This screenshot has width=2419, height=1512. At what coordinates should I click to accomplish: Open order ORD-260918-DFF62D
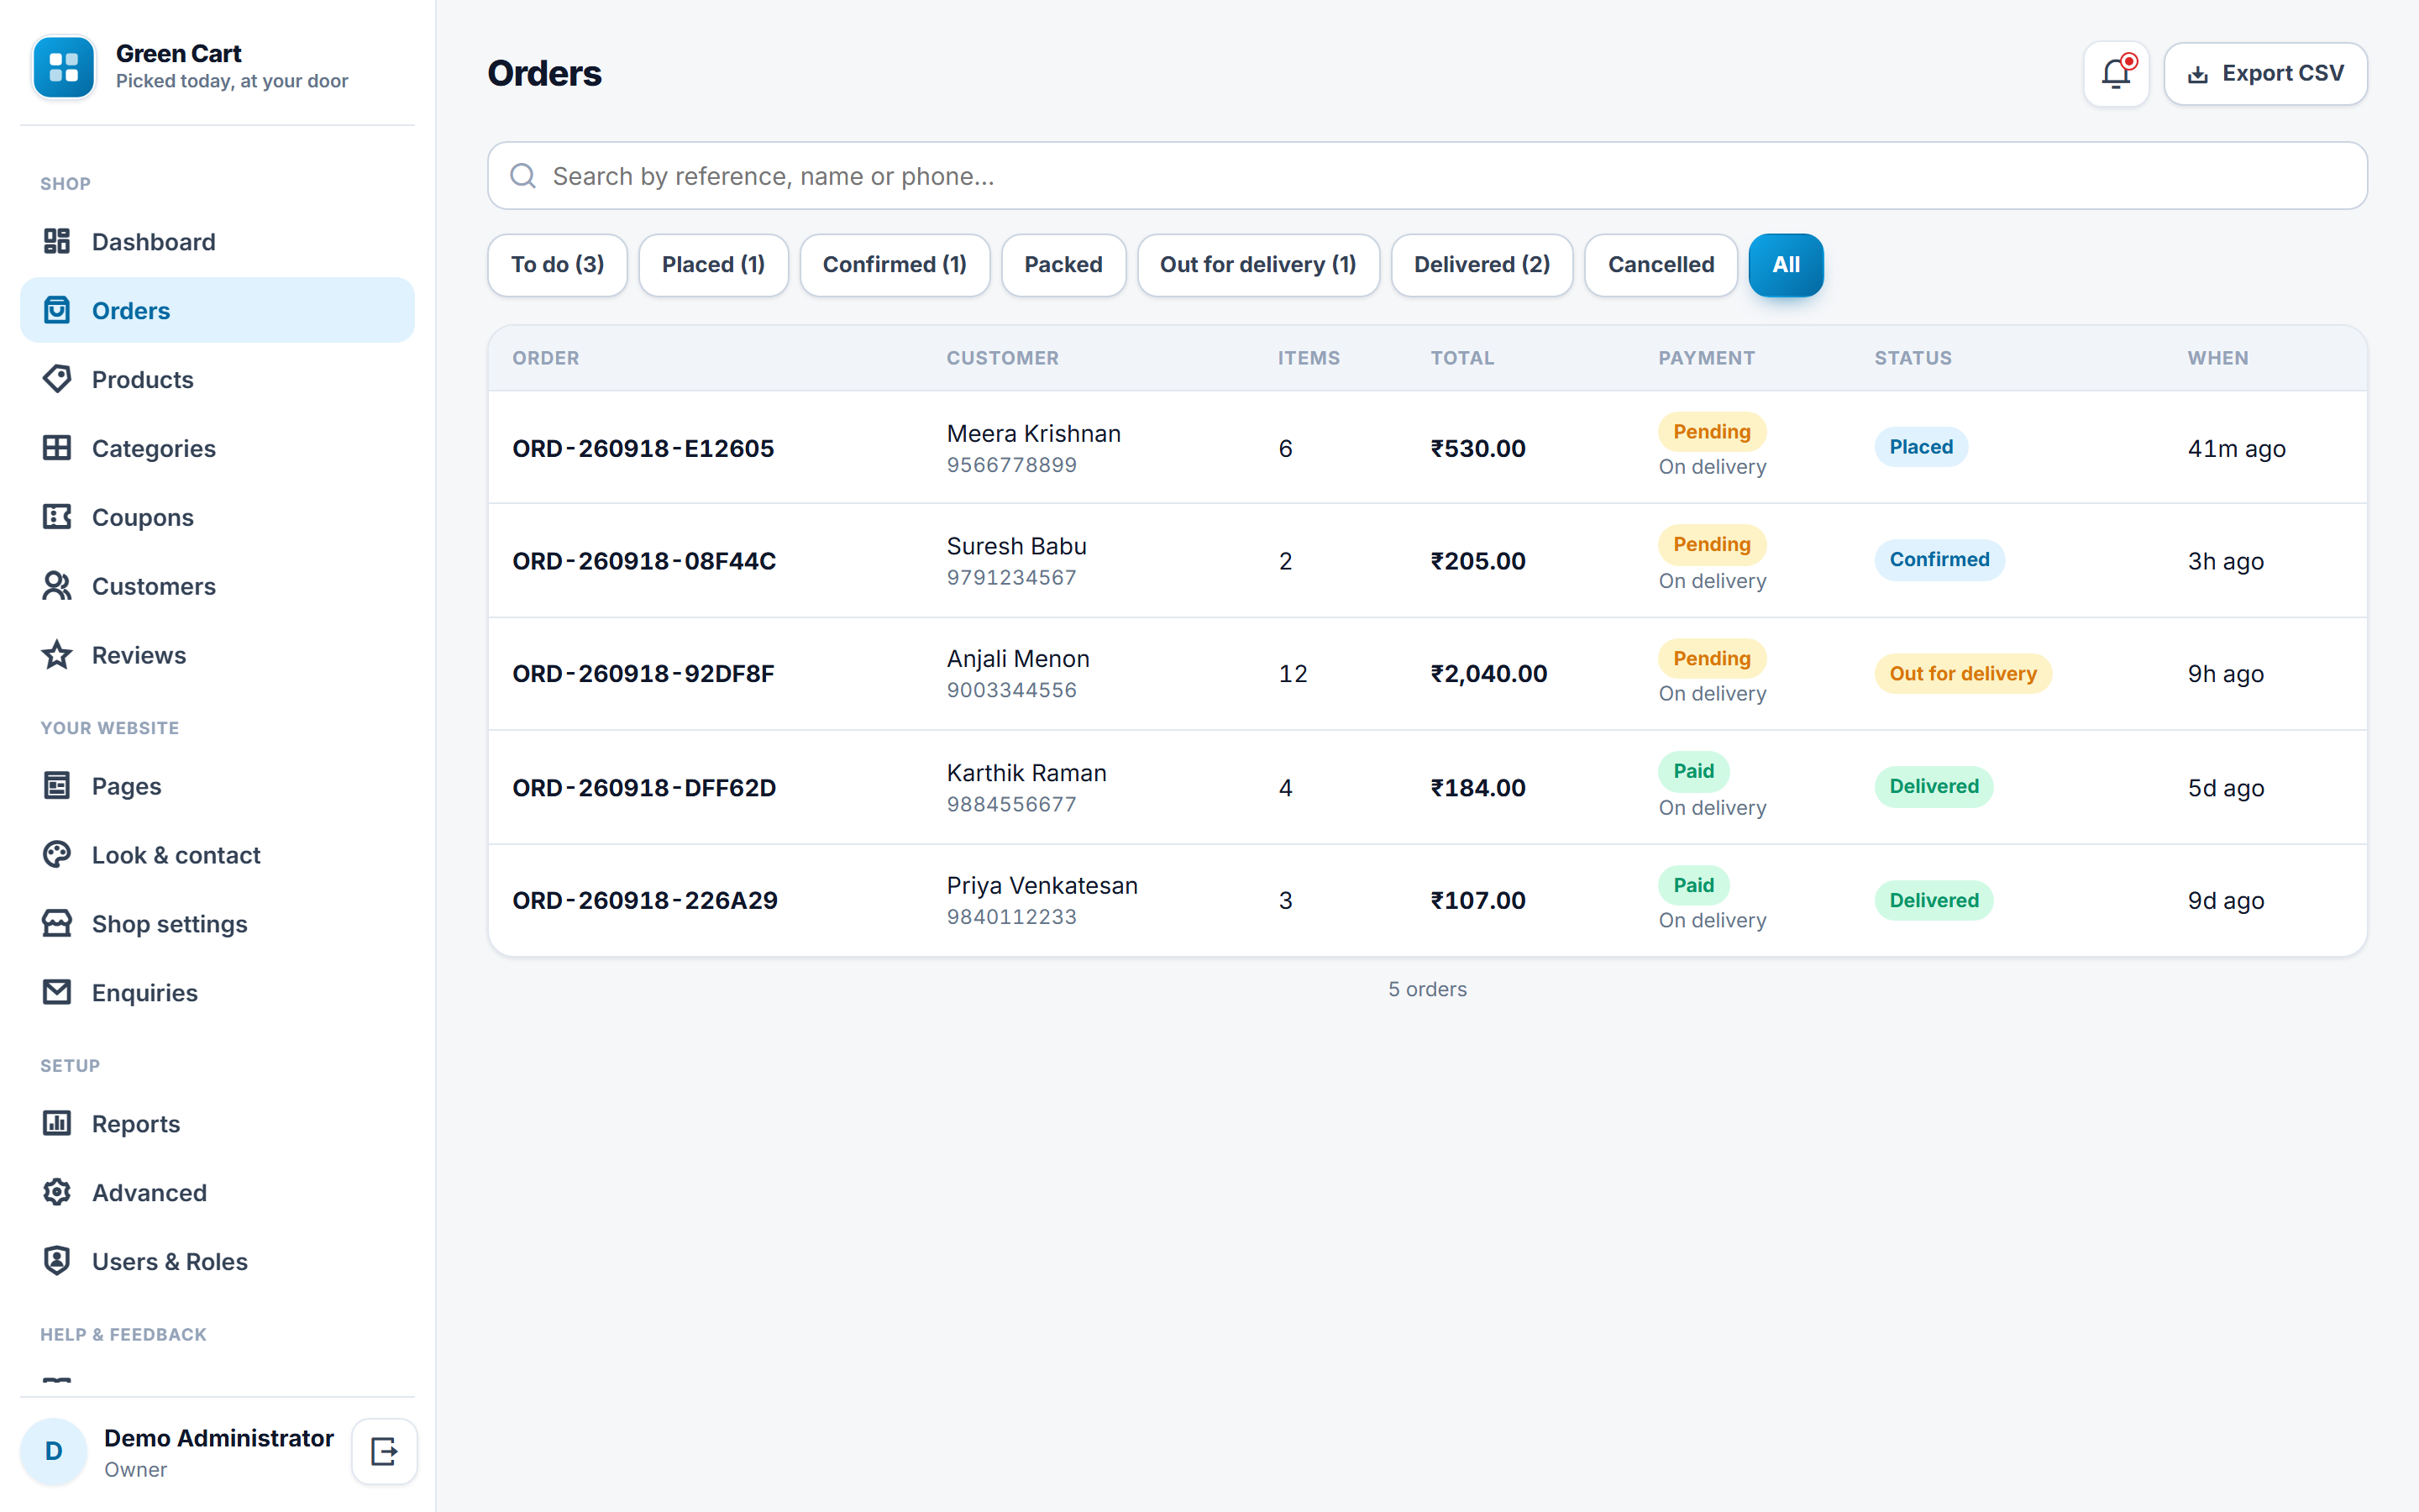(x=645, y=788)
